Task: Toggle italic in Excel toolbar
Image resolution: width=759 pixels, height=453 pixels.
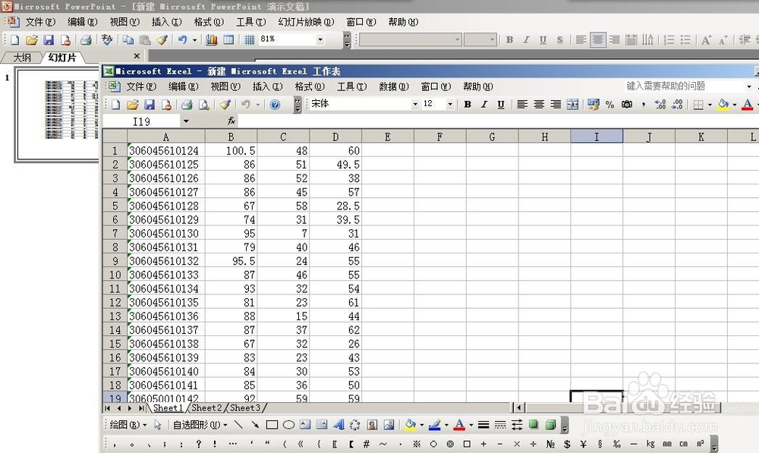Action: click(x=484, y=104)
